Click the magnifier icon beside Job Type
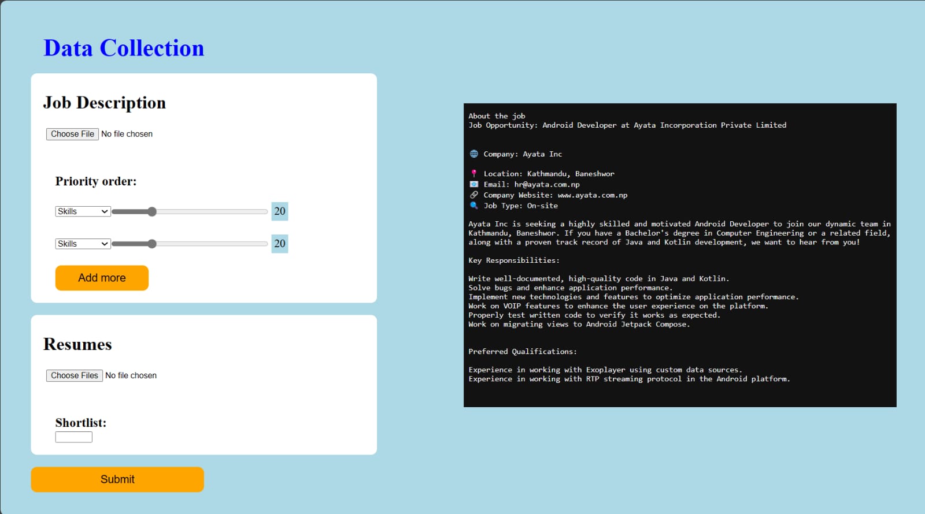 [474, 206]
